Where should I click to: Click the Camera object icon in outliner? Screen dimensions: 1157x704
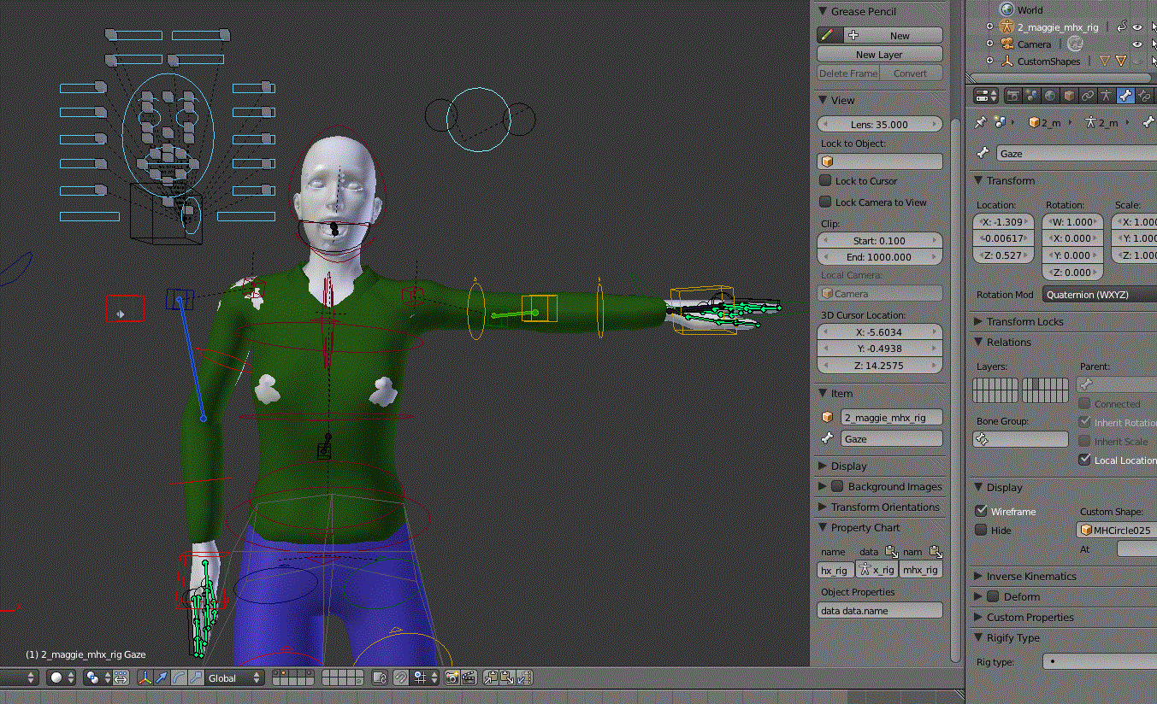(x=1006, y=44)
